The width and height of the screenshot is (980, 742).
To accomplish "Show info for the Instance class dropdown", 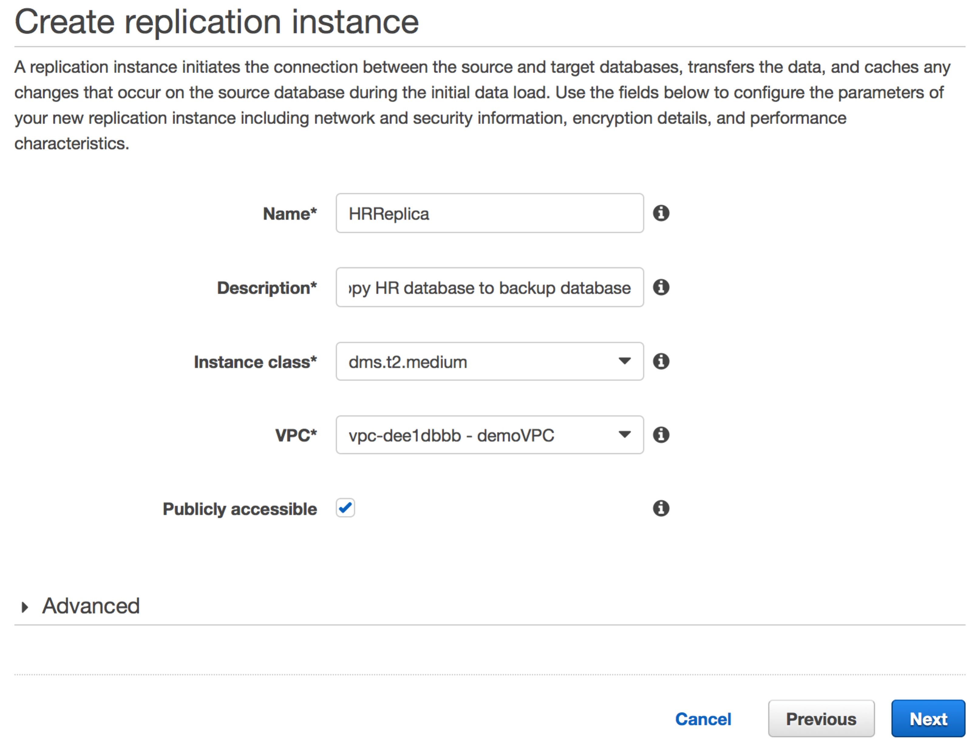I will pos(661,361).
